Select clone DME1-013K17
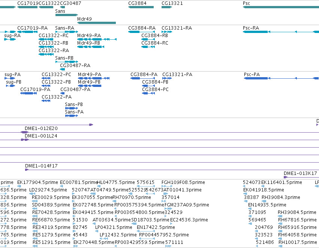319x248 pixels. pos(300,173)
